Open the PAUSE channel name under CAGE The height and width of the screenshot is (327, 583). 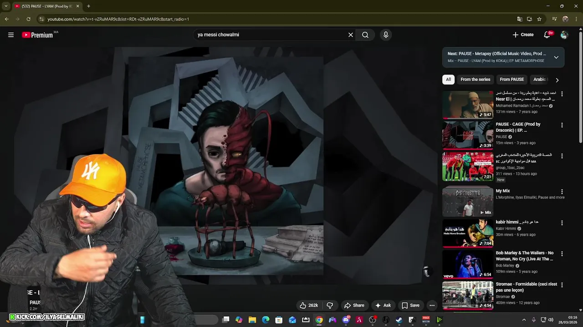tap(501, 137)
